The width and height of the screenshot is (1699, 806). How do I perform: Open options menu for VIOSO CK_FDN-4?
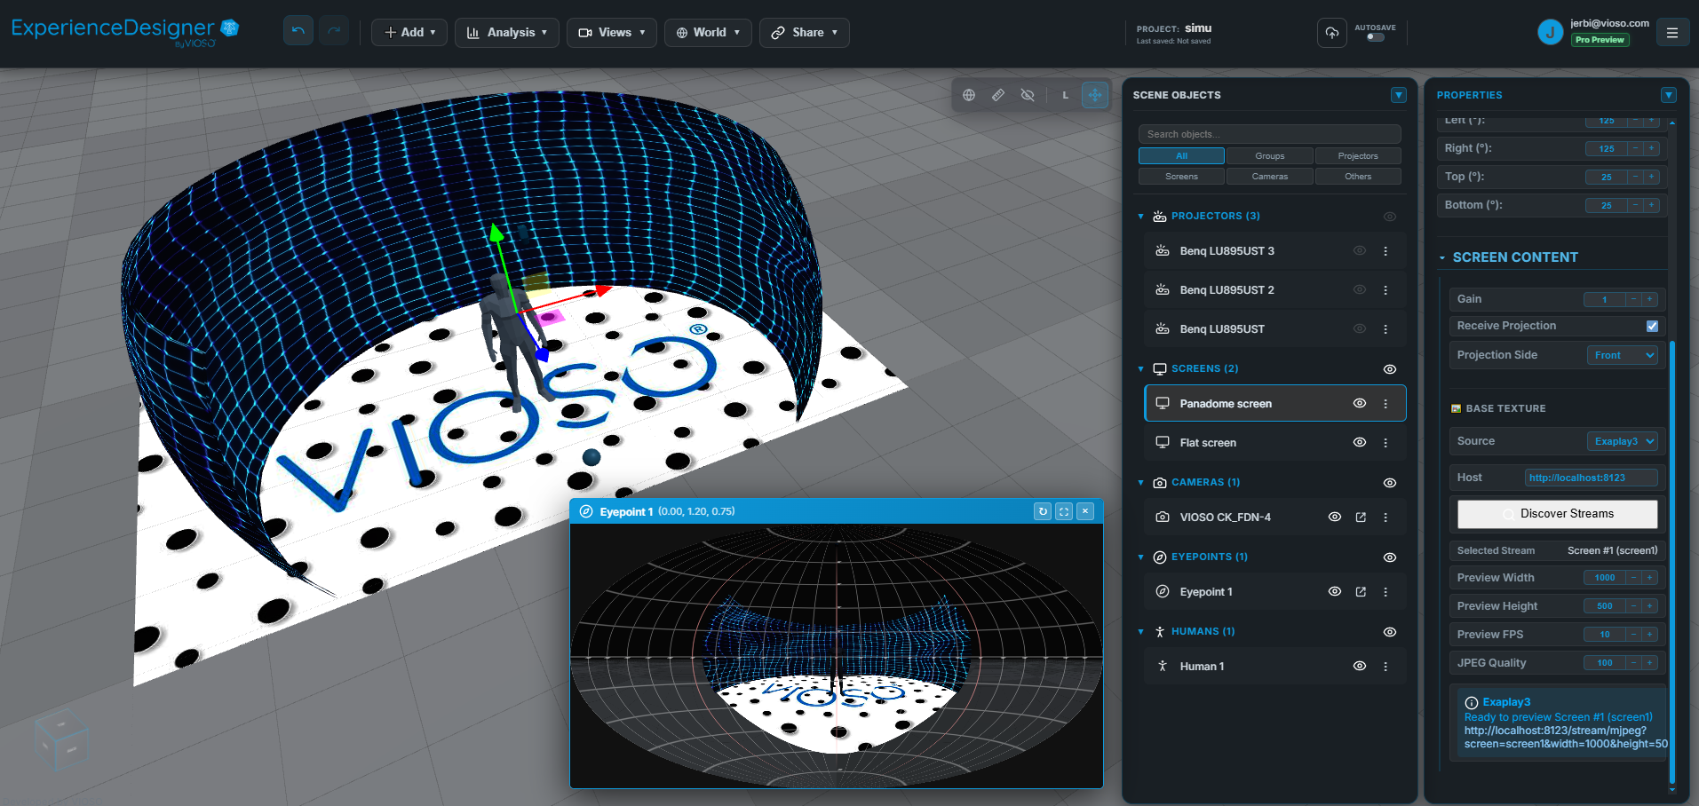(x=1385, y=518)
